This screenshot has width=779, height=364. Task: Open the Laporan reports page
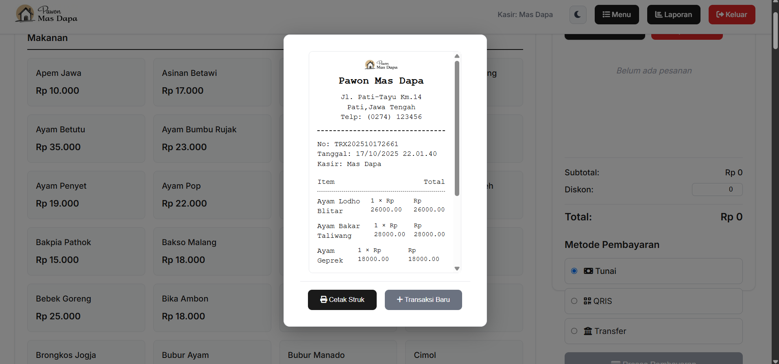(x=673, y=15)
